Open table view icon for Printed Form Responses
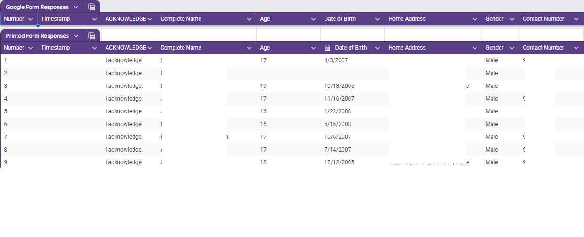584x237 pixels. point(92,36)
